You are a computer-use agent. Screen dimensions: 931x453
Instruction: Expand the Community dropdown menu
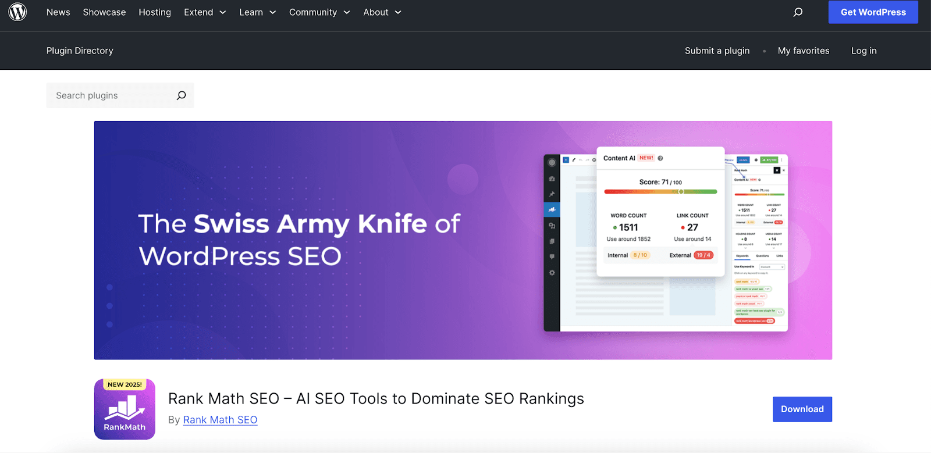(x=319, y=12)
